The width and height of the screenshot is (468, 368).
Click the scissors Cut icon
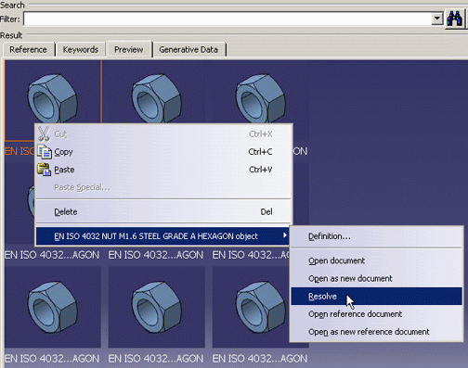click(x=44, y=133)
